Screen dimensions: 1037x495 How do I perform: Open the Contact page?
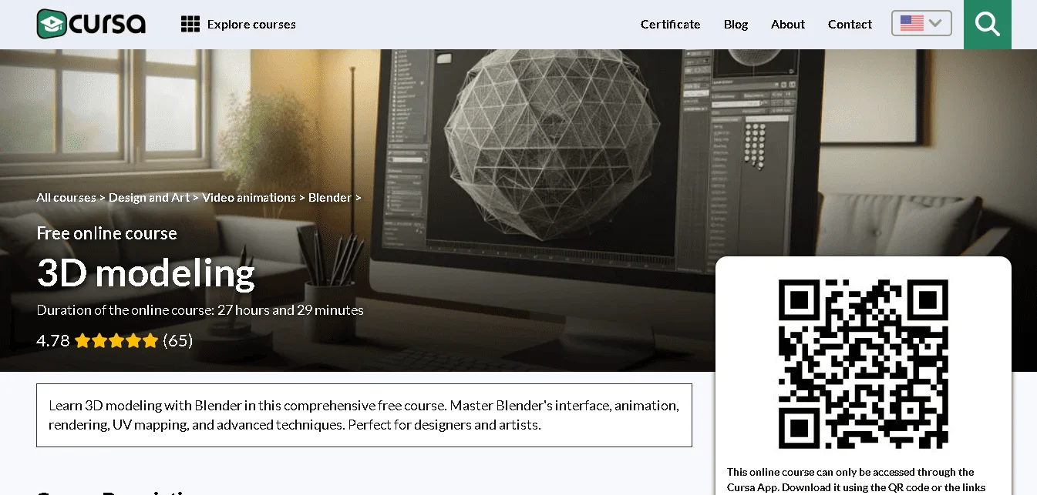(850, 24)
